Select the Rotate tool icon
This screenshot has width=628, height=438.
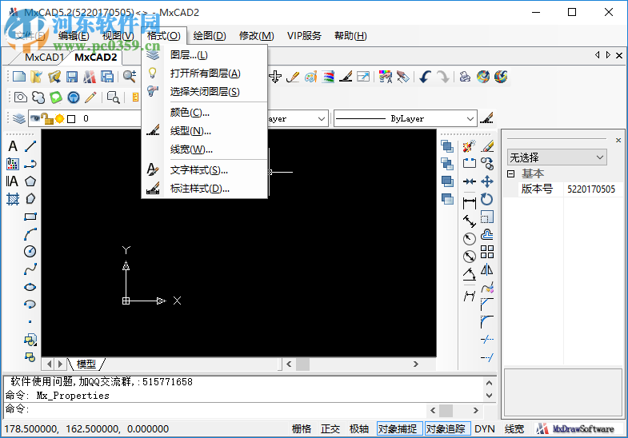point(487,199)
